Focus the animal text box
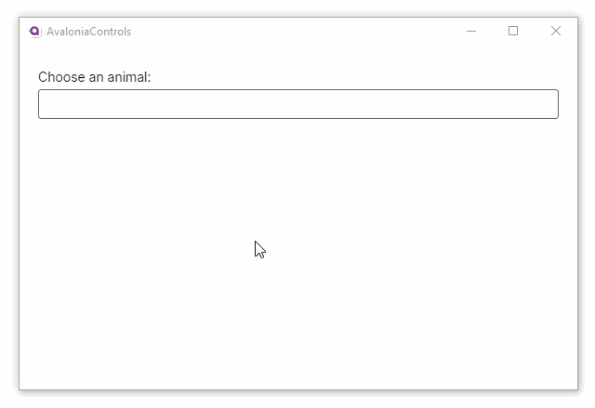Viewport: 595px width, 408px height. [x=297, y=104]
